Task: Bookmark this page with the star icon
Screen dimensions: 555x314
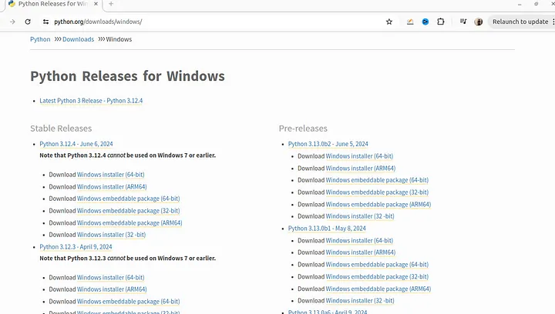Action: point(389,22)
